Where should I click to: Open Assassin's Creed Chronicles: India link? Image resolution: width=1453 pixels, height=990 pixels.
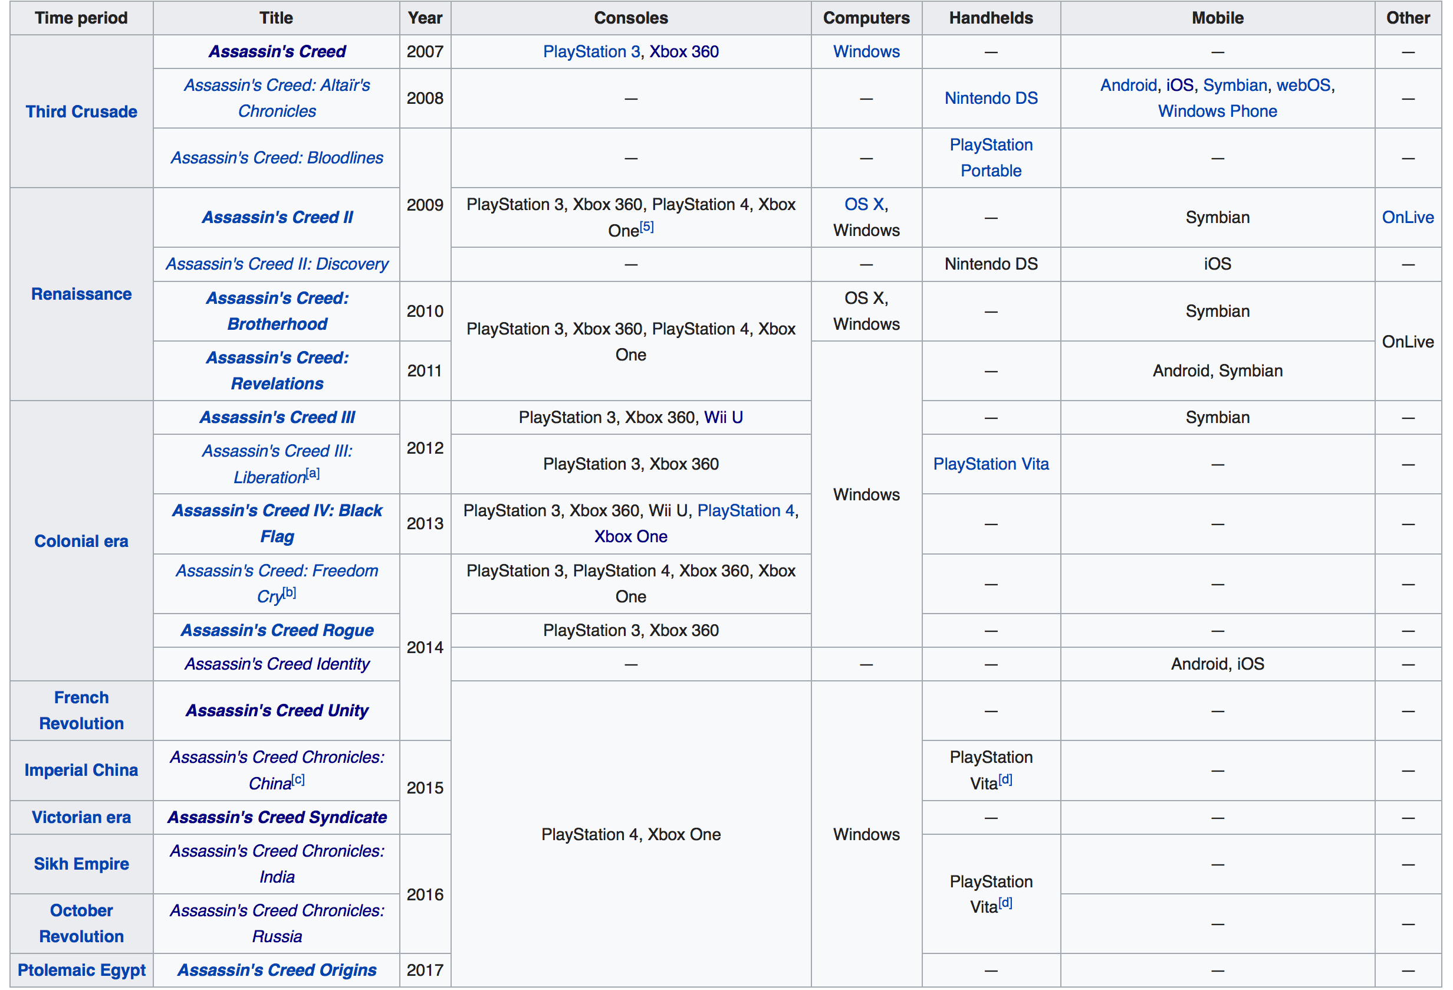tap(277, 864)
